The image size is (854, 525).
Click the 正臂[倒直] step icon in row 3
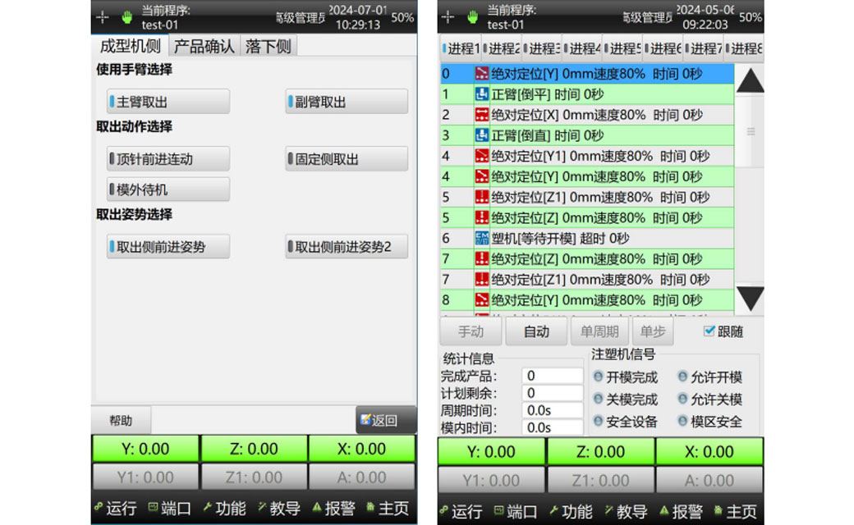tap(482, 135)
